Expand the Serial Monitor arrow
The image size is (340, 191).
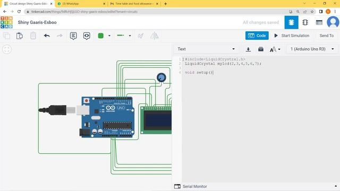point(336,186)
